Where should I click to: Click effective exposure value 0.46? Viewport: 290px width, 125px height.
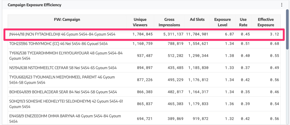(x=275, y=92)
